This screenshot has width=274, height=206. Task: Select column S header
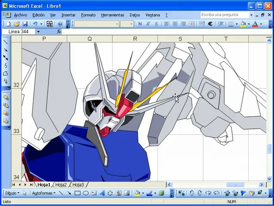181,39
